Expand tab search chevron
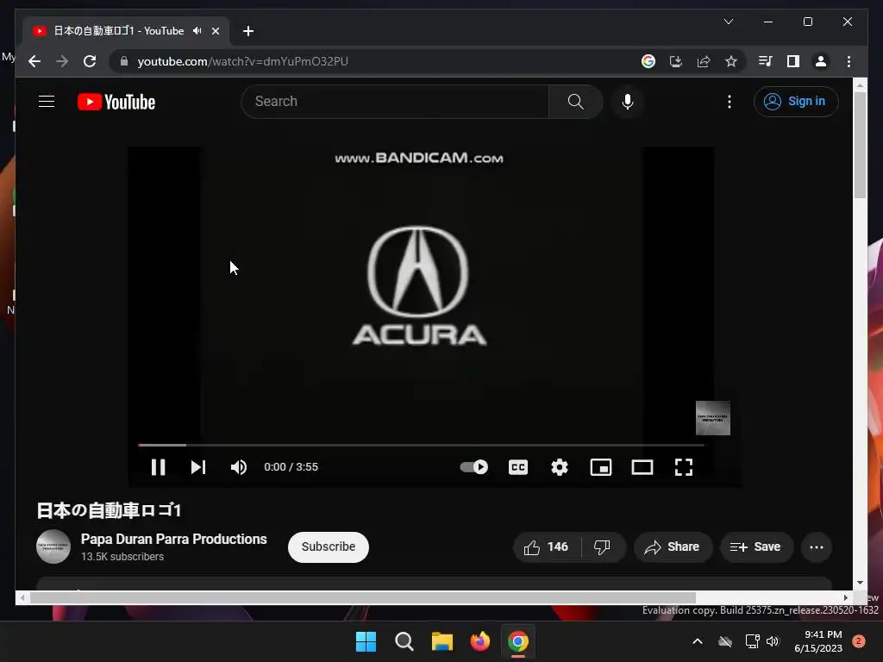The width and height of the screenshot is (883, 662). (x=728, y=22)
